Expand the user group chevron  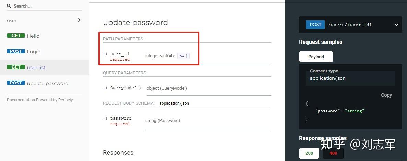coord(79,20)
